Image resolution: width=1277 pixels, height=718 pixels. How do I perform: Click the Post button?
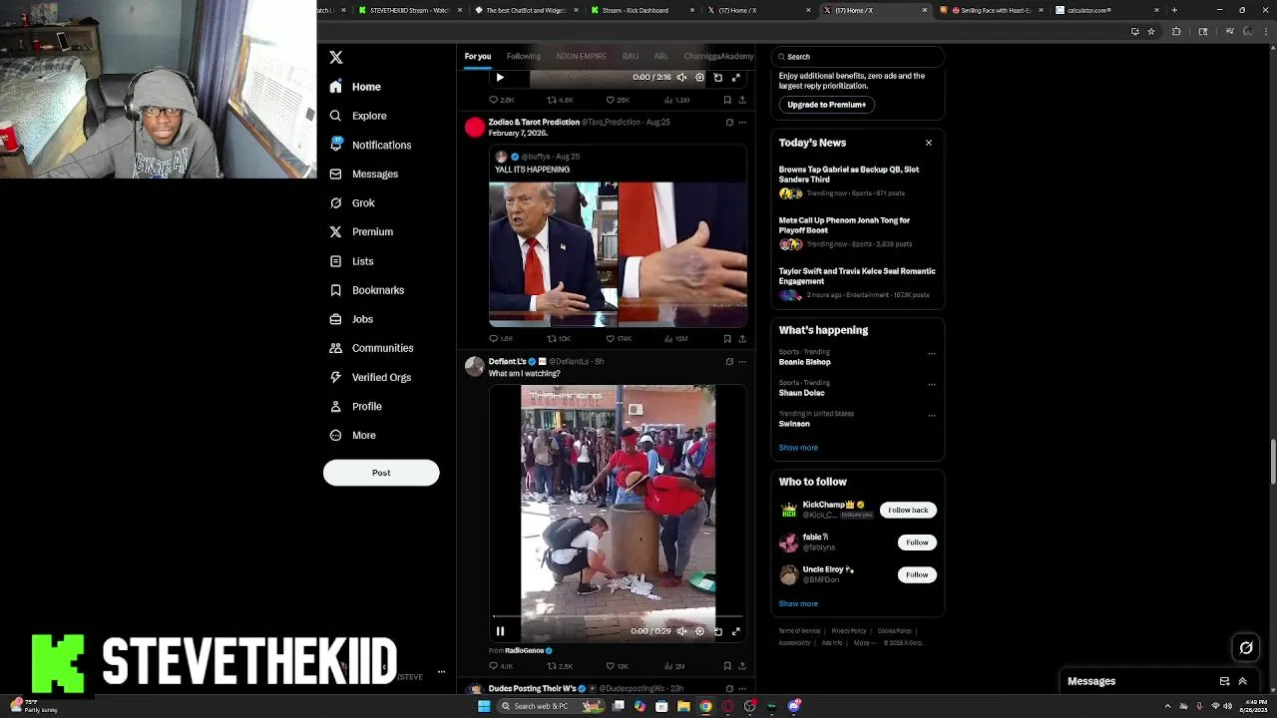click(381, 473)
